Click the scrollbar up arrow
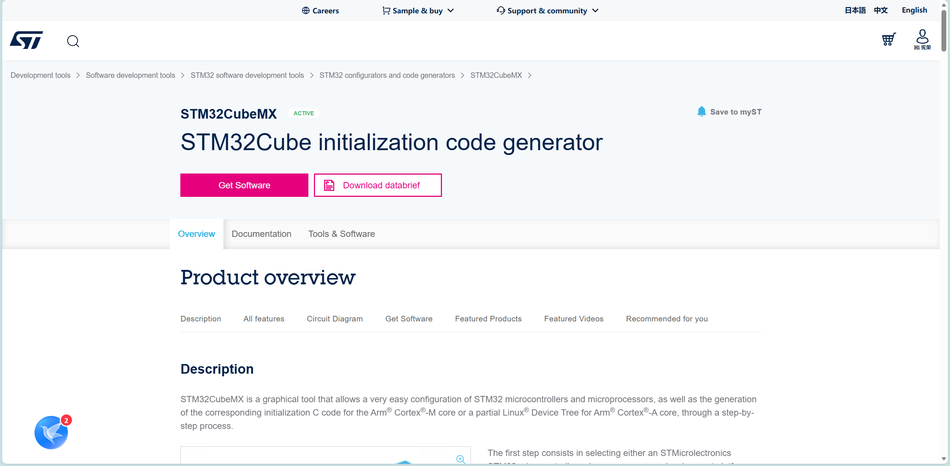Image resolution: width=950 pixels, height=466 pixels. (944, 4)
